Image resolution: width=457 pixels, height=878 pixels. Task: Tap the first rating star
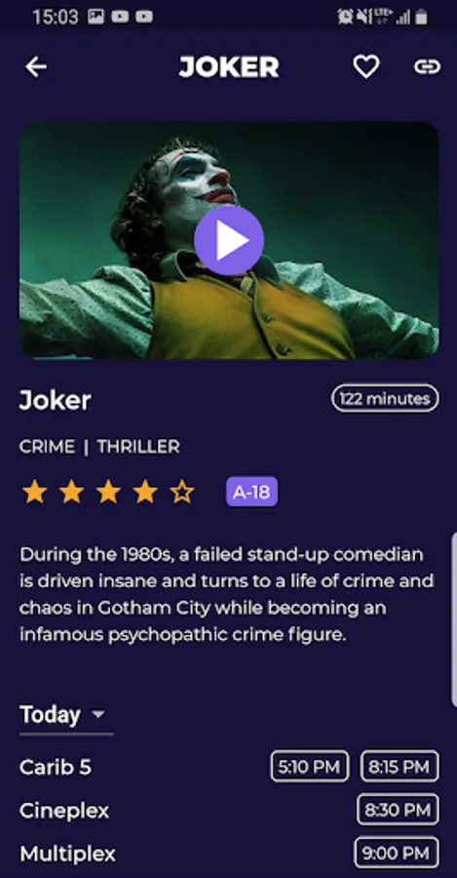tap(35, 493)
